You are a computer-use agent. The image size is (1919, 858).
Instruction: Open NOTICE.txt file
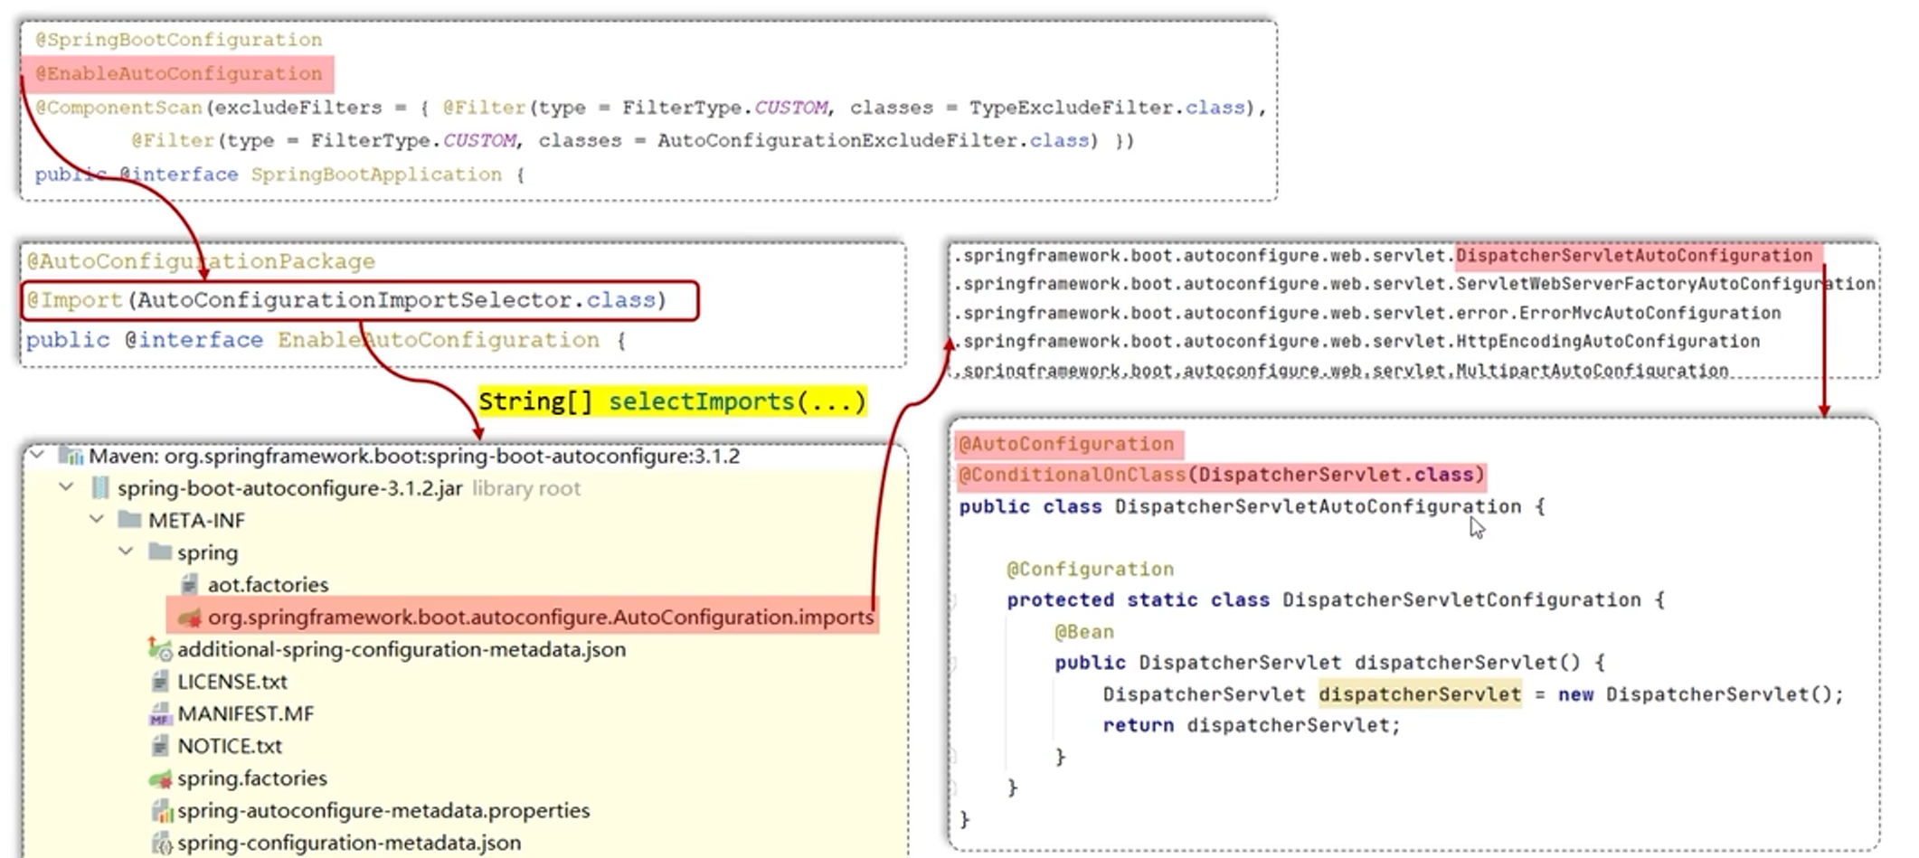229,746
